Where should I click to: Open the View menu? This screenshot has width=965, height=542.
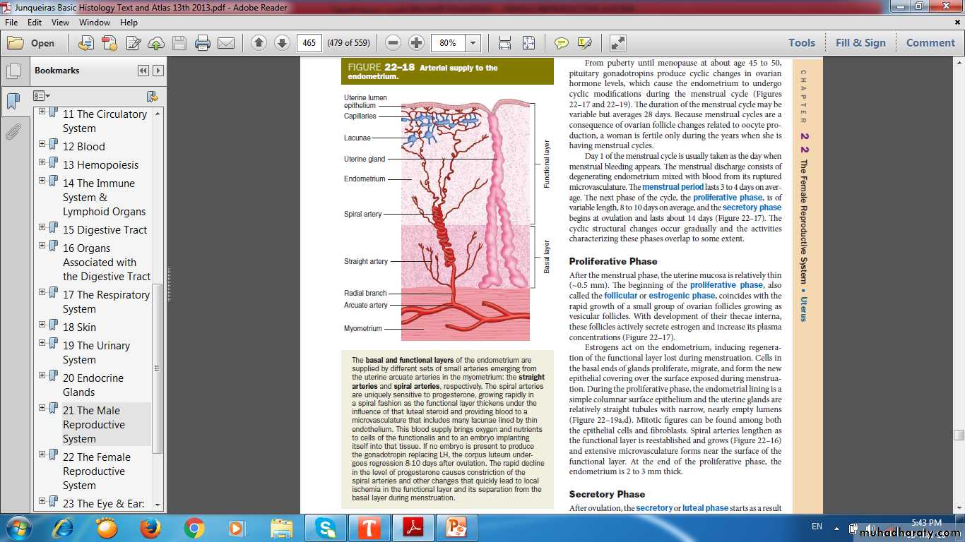click(60, 23)
